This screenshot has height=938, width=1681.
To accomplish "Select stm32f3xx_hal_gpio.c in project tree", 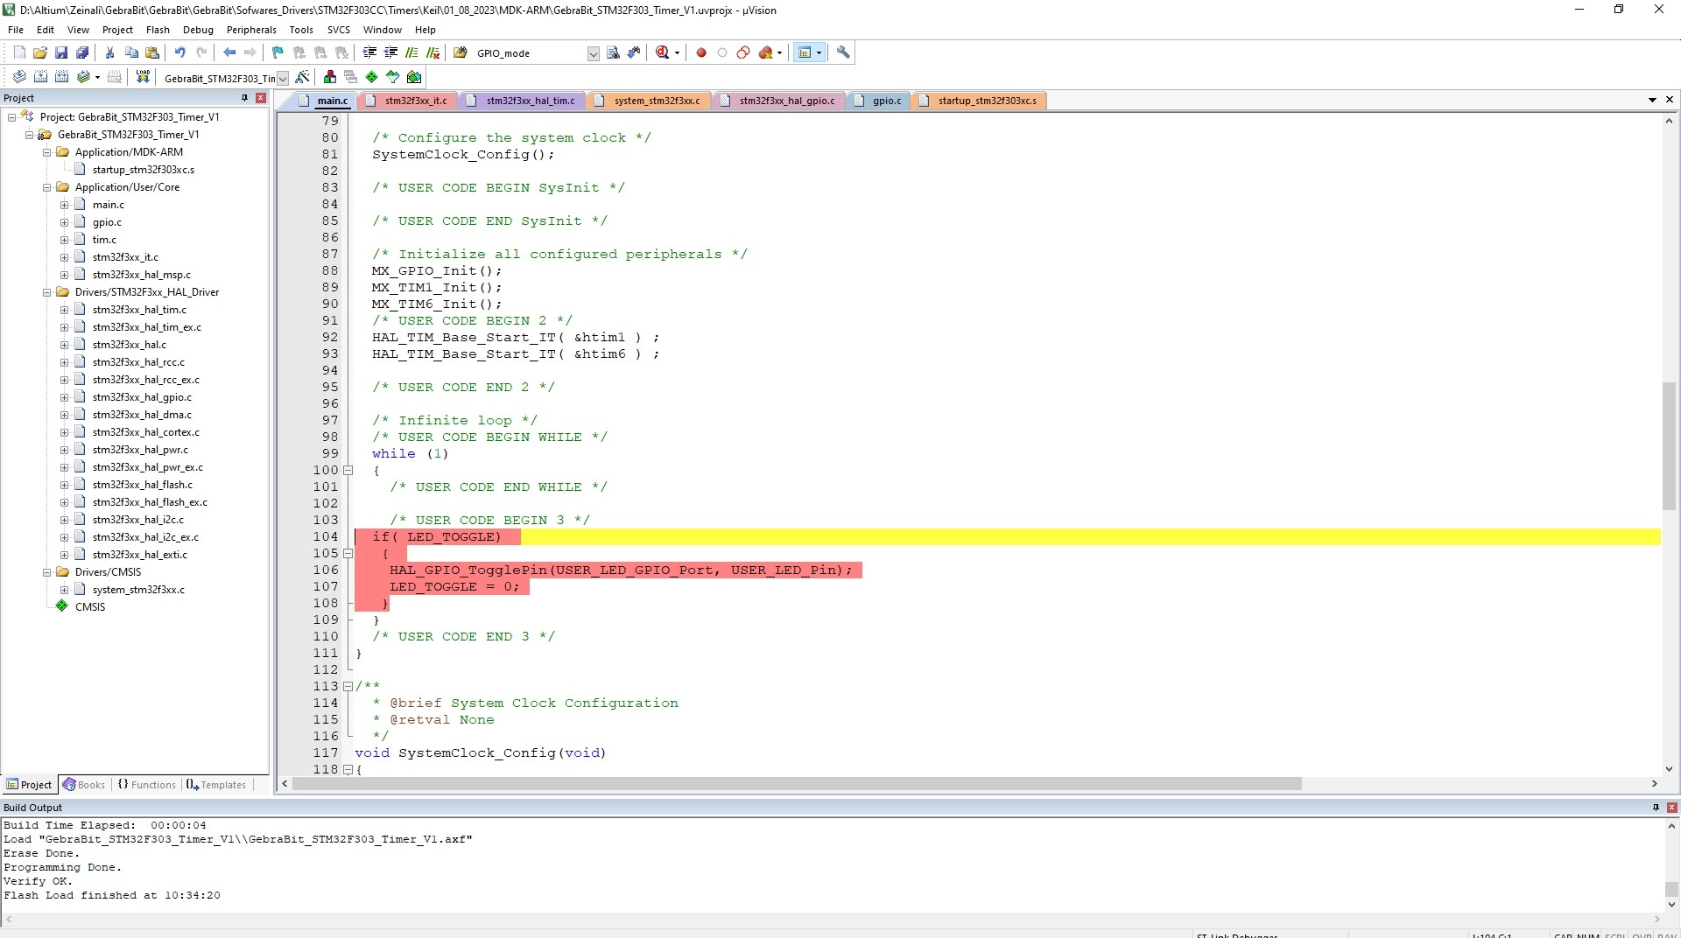I will coord(142,396).
